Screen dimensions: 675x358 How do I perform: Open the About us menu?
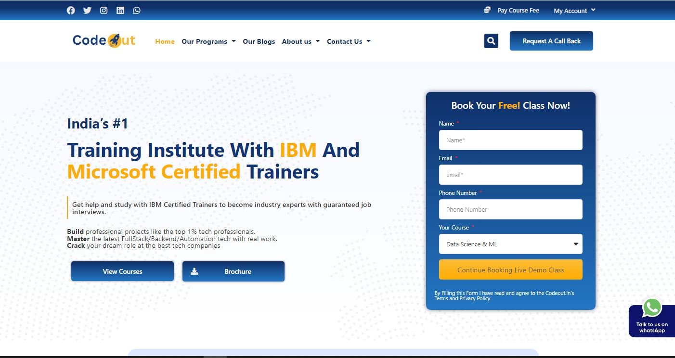pos(300,41)
